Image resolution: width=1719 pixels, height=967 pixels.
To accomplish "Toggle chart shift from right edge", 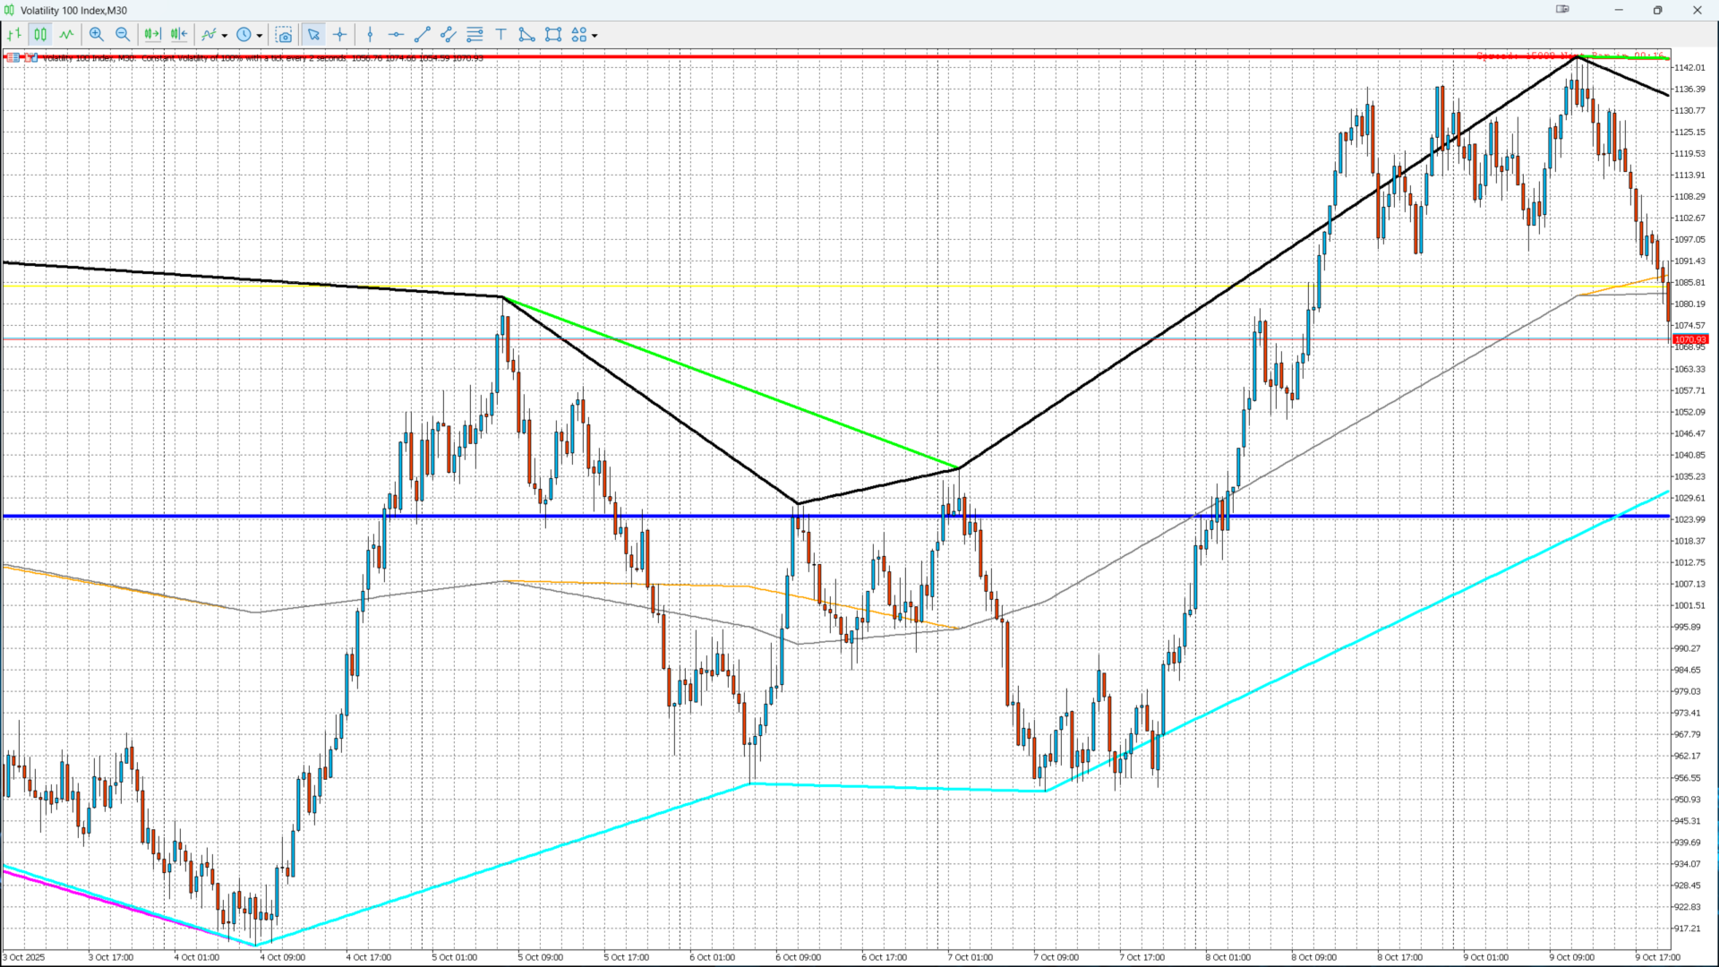I will pyautogui.click(x=179, y=35).
